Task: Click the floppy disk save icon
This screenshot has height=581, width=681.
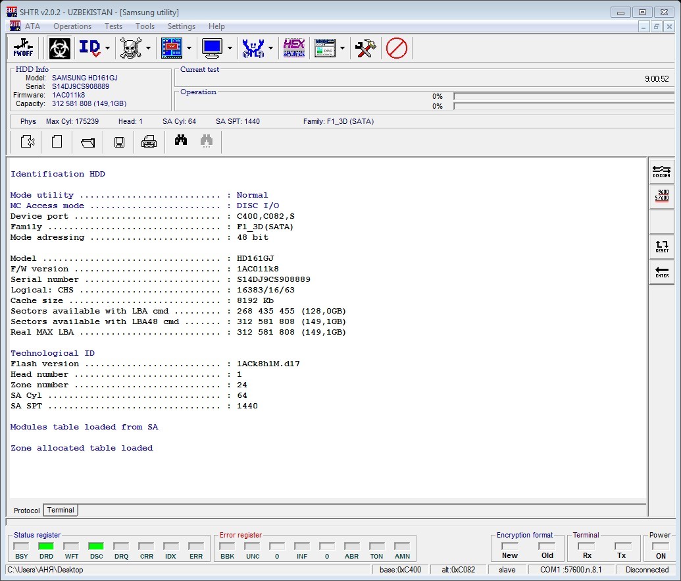Action: click(x=119, y=142)
